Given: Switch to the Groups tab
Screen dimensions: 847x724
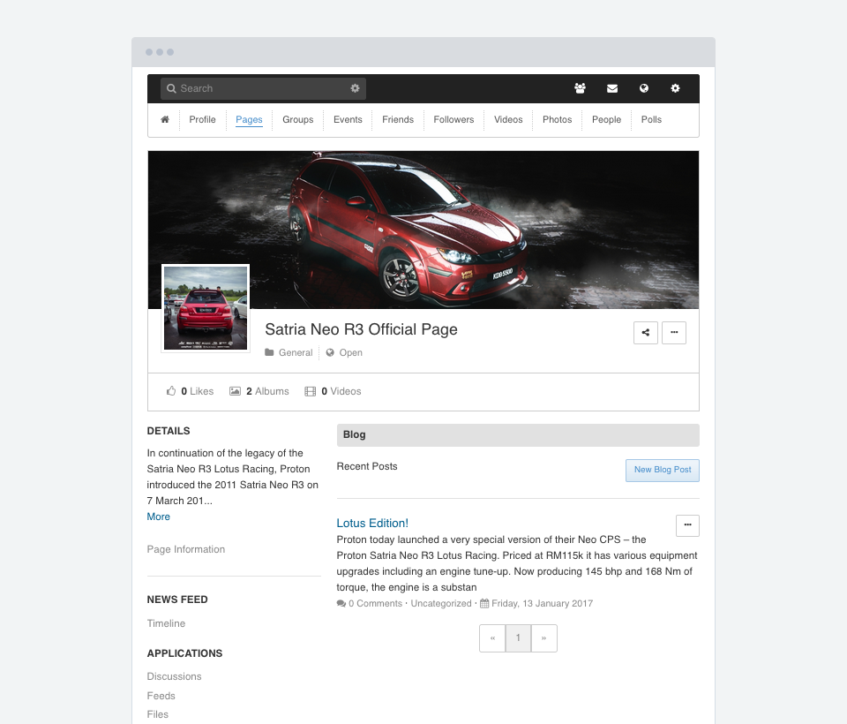Looking at the screenshot, I should point(298,120).
